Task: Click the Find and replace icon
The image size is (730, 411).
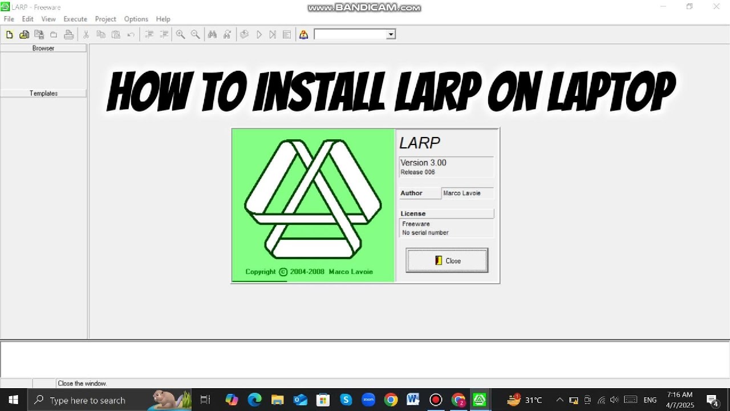Action: (x=227, y=35)
